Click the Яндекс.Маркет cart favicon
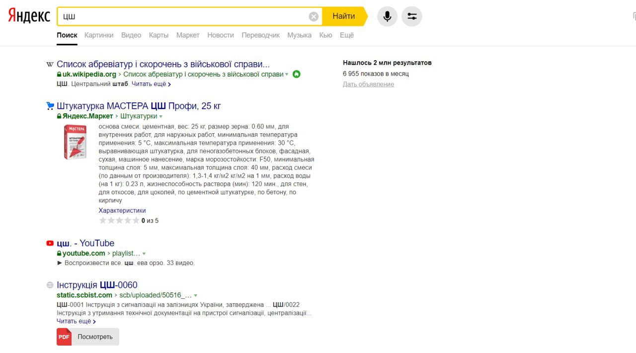This screenshot has height=353, width=636. pyautogui.click(x=50, y=106)
